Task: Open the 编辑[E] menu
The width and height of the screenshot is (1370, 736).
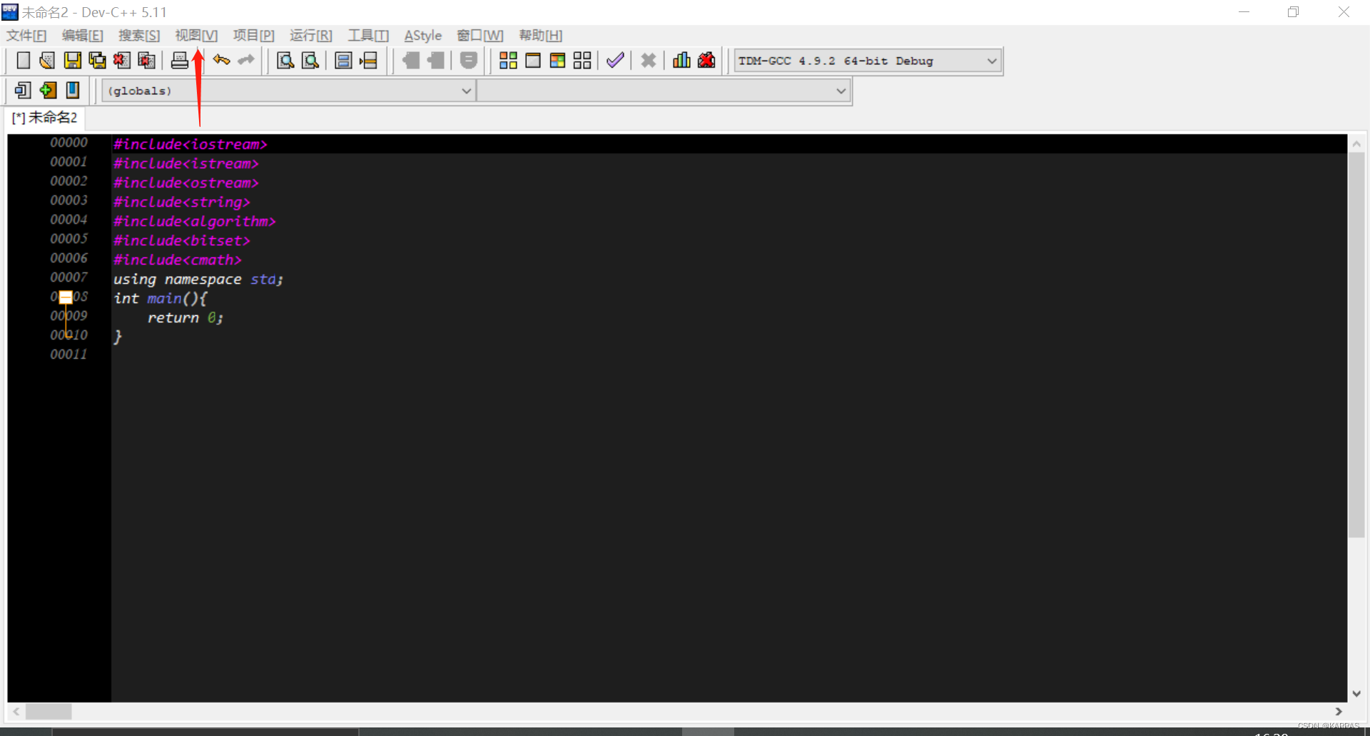Action: 83,36
